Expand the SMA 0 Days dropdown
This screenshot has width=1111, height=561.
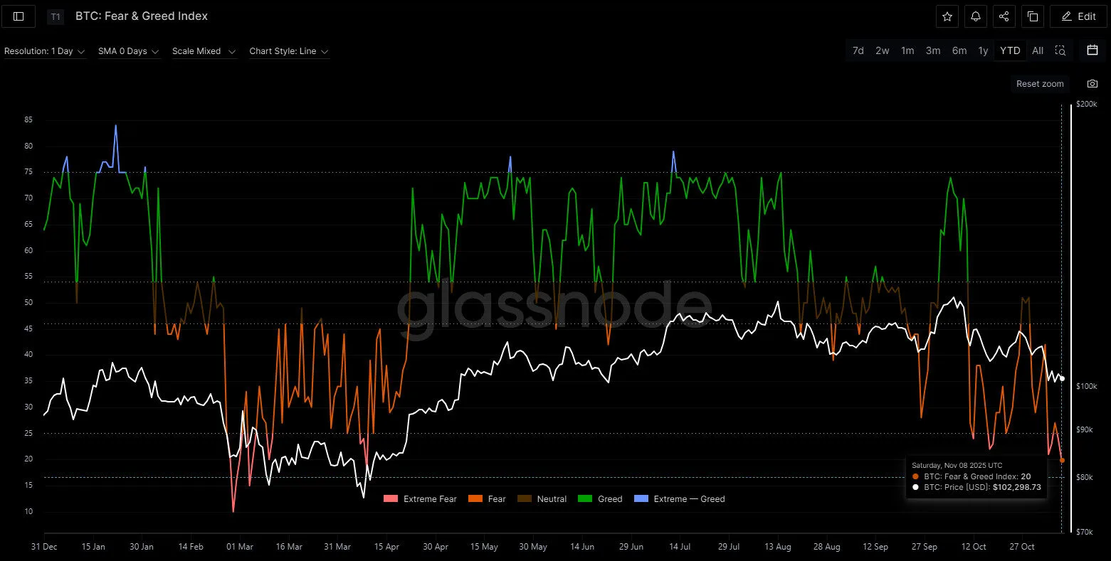click(128, 51)
